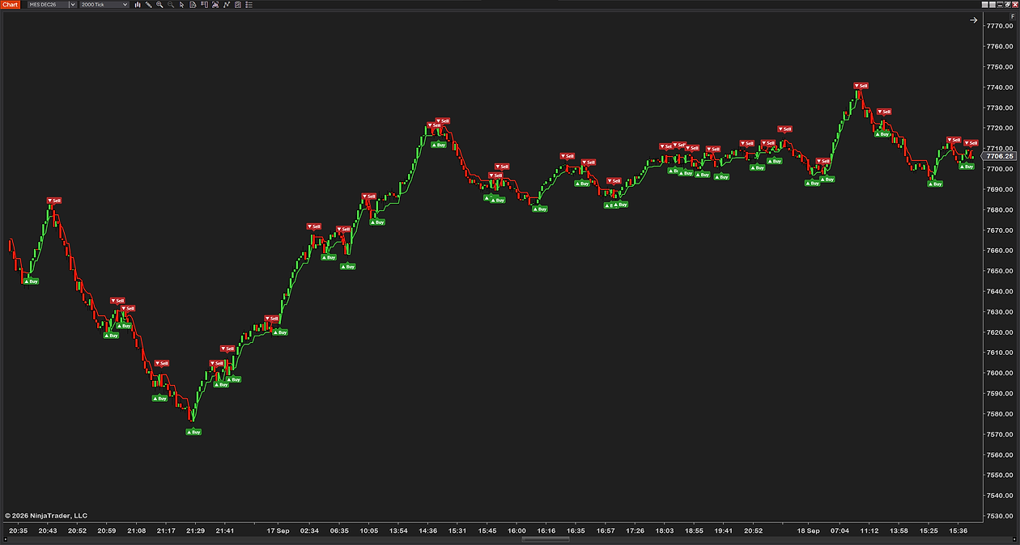Click the 21:29 time axis label
Image resolution: width=1020 pixels, height=545 pixels.
click(196, 531)
